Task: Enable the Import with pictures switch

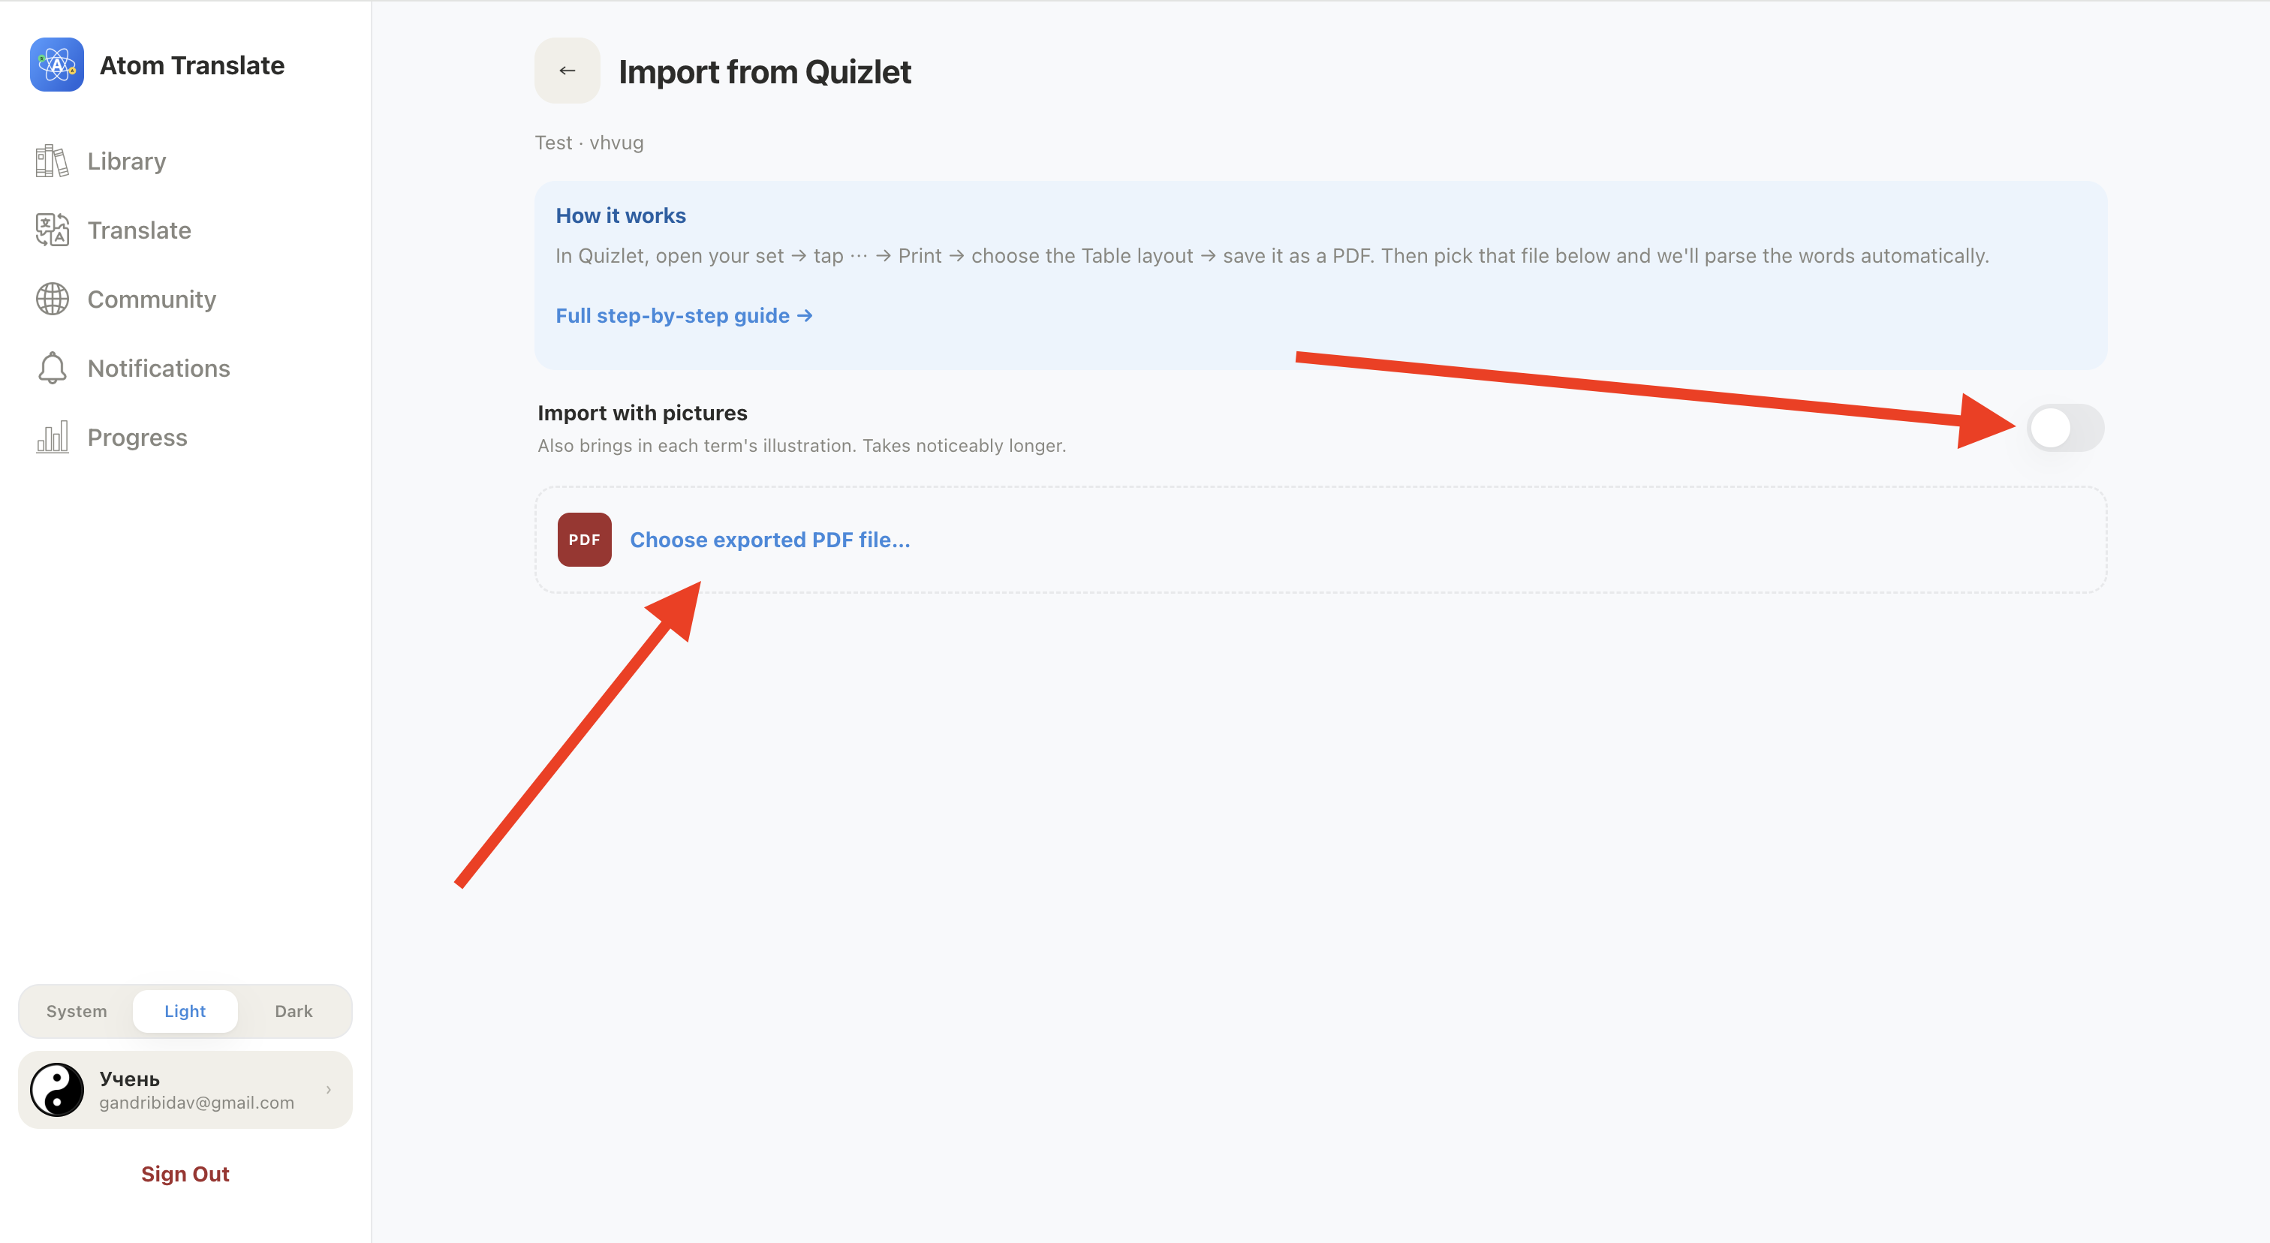Action: pos(2064,428)
